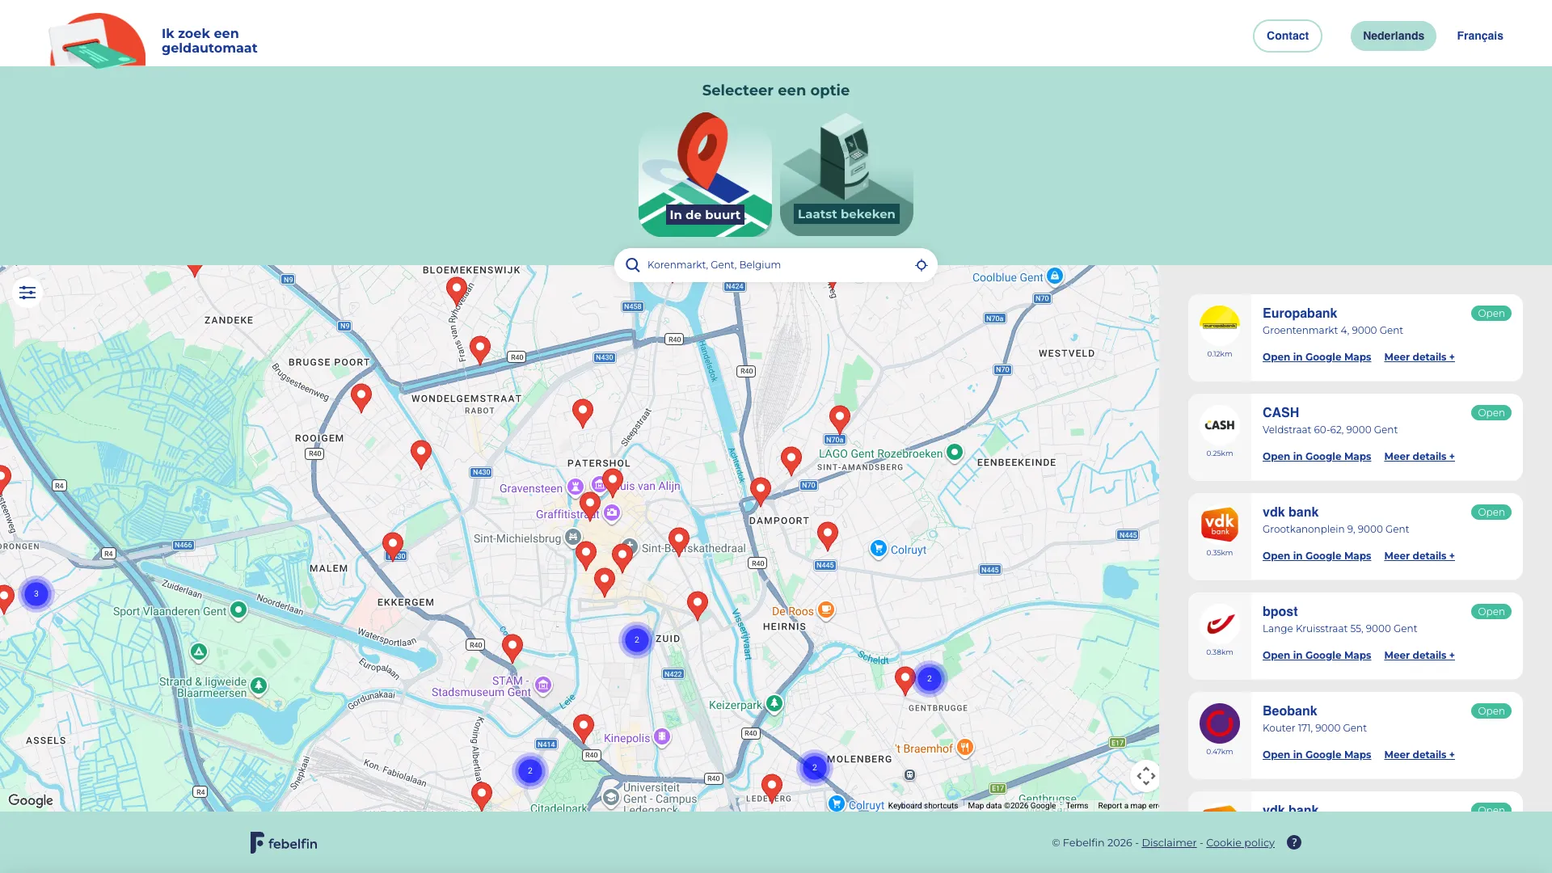Viewport: 1552px width, 873px height.
Task: Click the bpost logo
Action: click(1220, 623)
